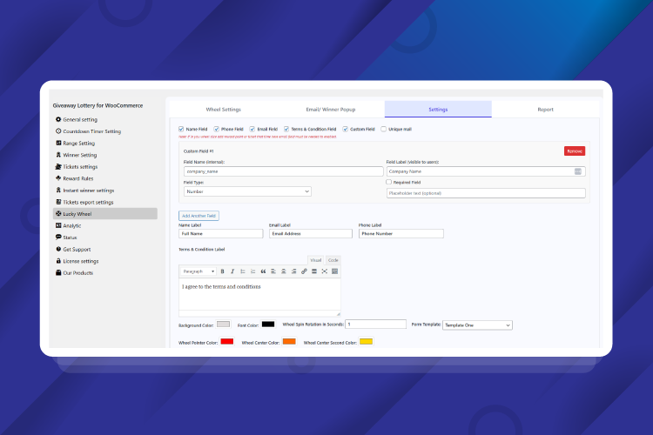Image resolution: width=653 pixels, height=435 pixels.
Task: Click the Countdown Timer Setting clock icon
Action: coord(58,131)
